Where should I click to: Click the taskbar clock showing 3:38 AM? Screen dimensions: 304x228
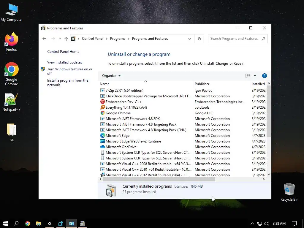pos(279,223)
